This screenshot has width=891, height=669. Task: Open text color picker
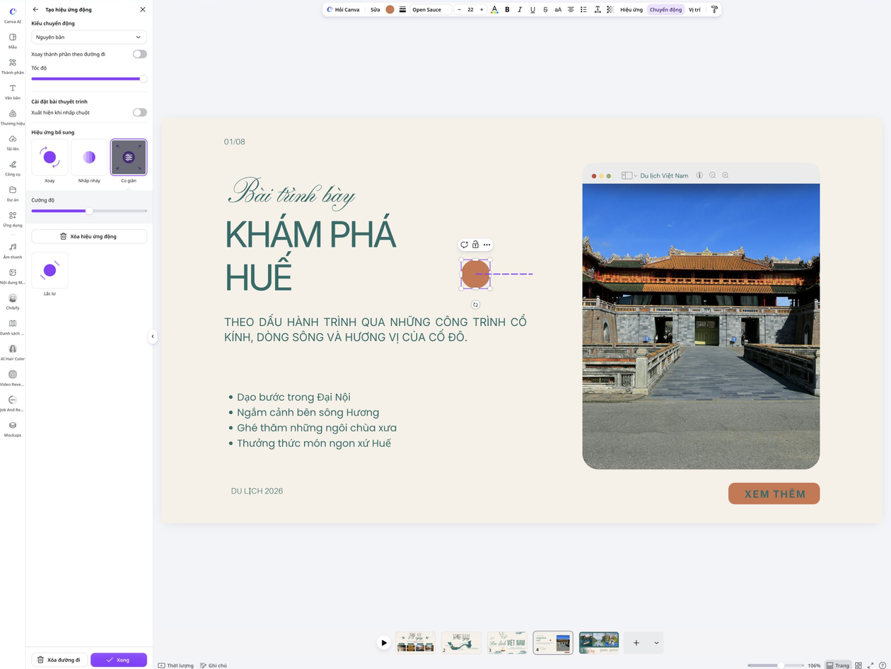[494, 10]
